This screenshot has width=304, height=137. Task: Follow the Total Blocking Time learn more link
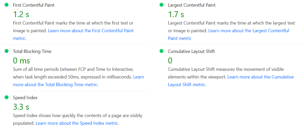click(x=55, y=85)
